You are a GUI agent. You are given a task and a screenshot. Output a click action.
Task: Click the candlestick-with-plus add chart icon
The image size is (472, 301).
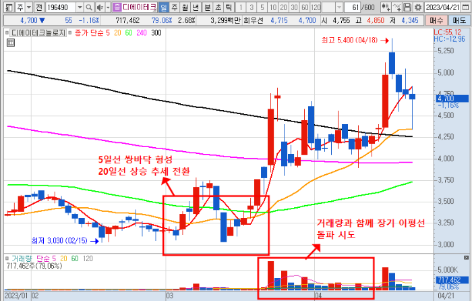(x=386, y=7)
